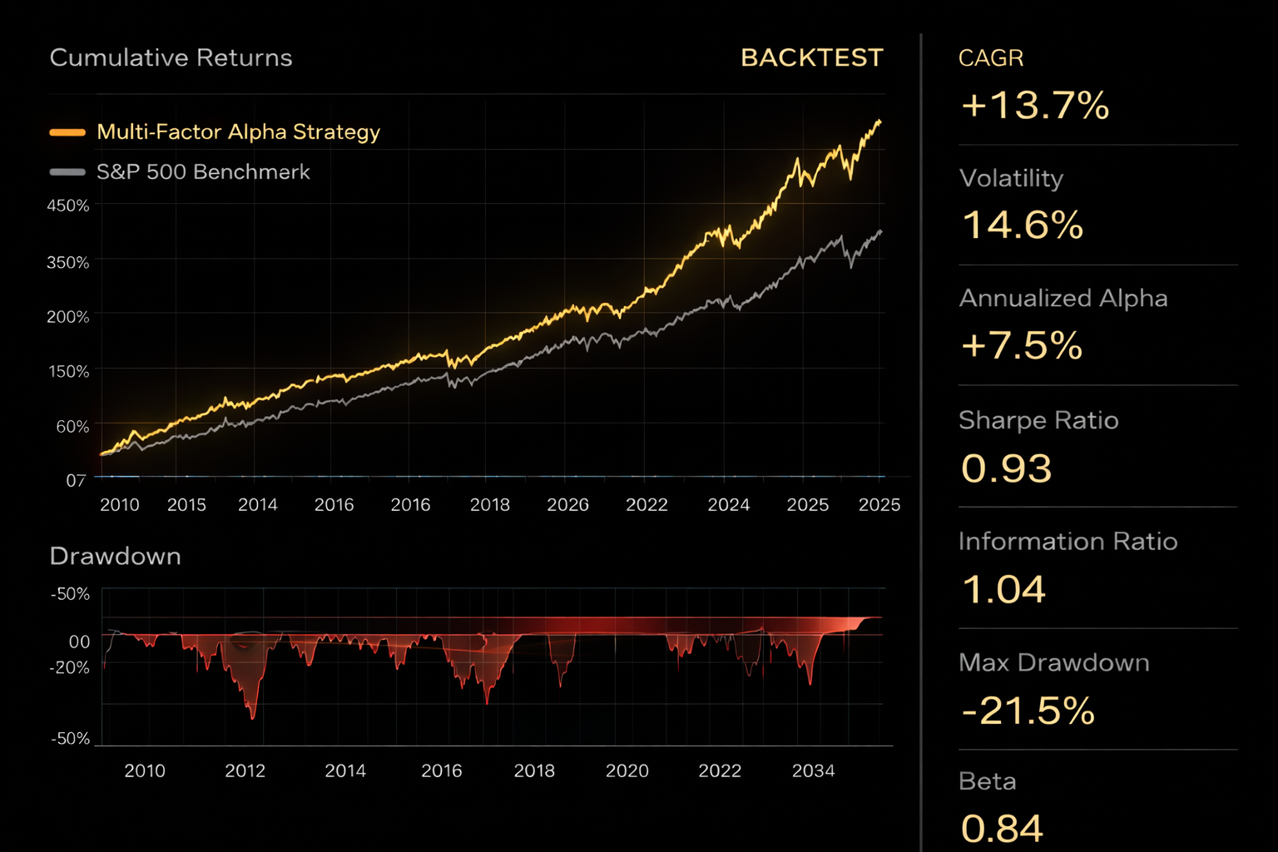This screenshot has height=852, width=1278.
Task: Click the Information Ratio metric label
Action: click(1068, 542)
